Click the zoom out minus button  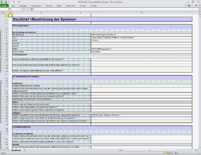click(x=181, y=153)
